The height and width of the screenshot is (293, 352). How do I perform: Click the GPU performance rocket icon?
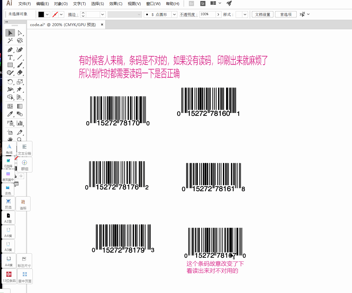click(229, 3)
